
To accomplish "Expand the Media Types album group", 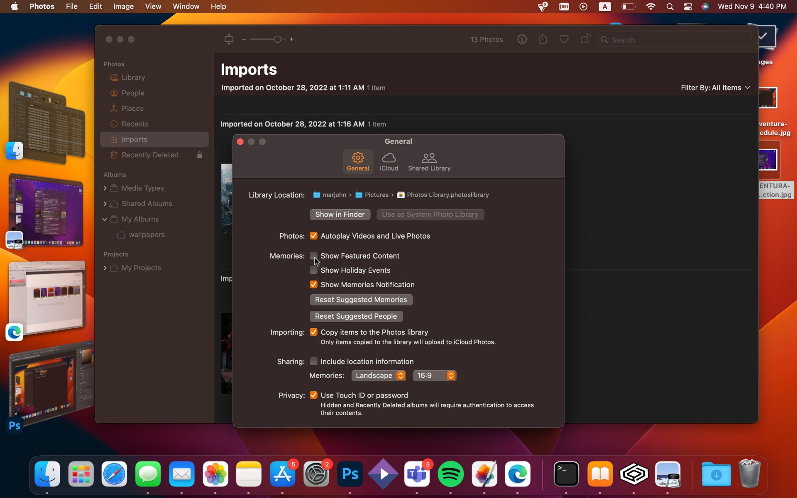I will click(105, 188).
